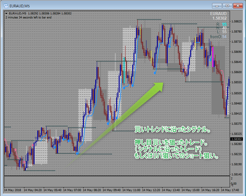Image resolution: width=246 pixels, height=196 pixels.
Task: Click the title bar text EURAUD,M5
Action: (20, 6)
